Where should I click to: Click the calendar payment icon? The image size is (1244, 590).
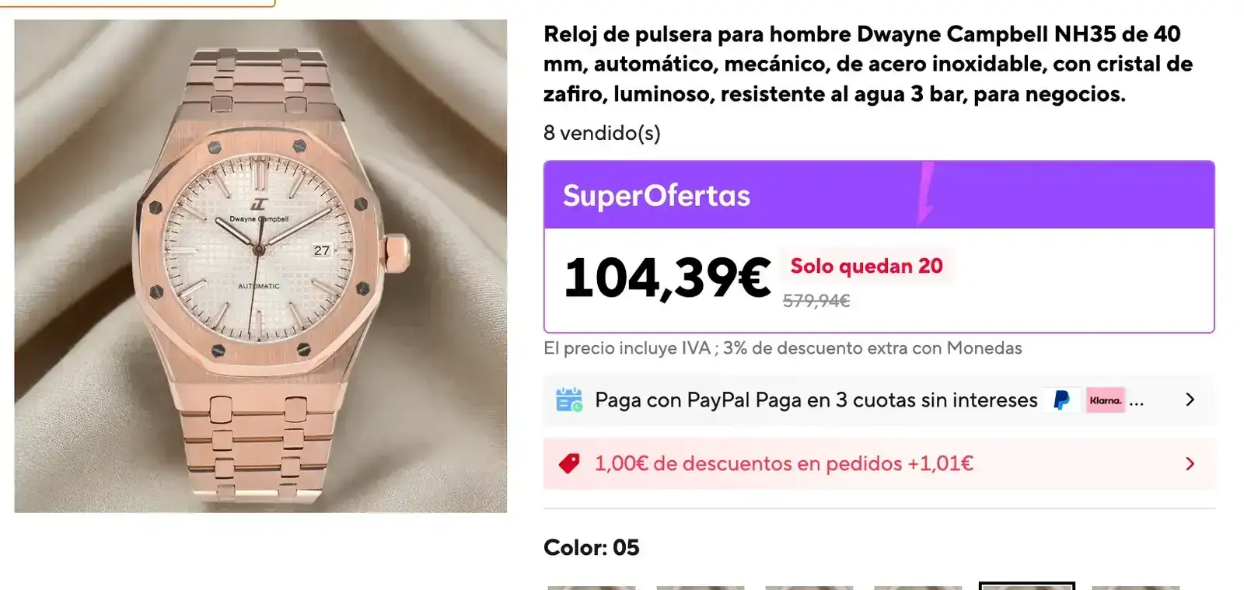point(569,400)
